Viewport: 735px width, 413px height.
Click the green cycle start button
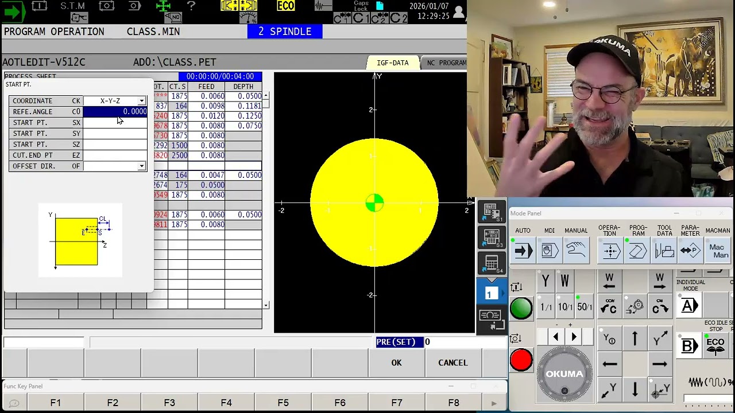[x=521, y=308]
